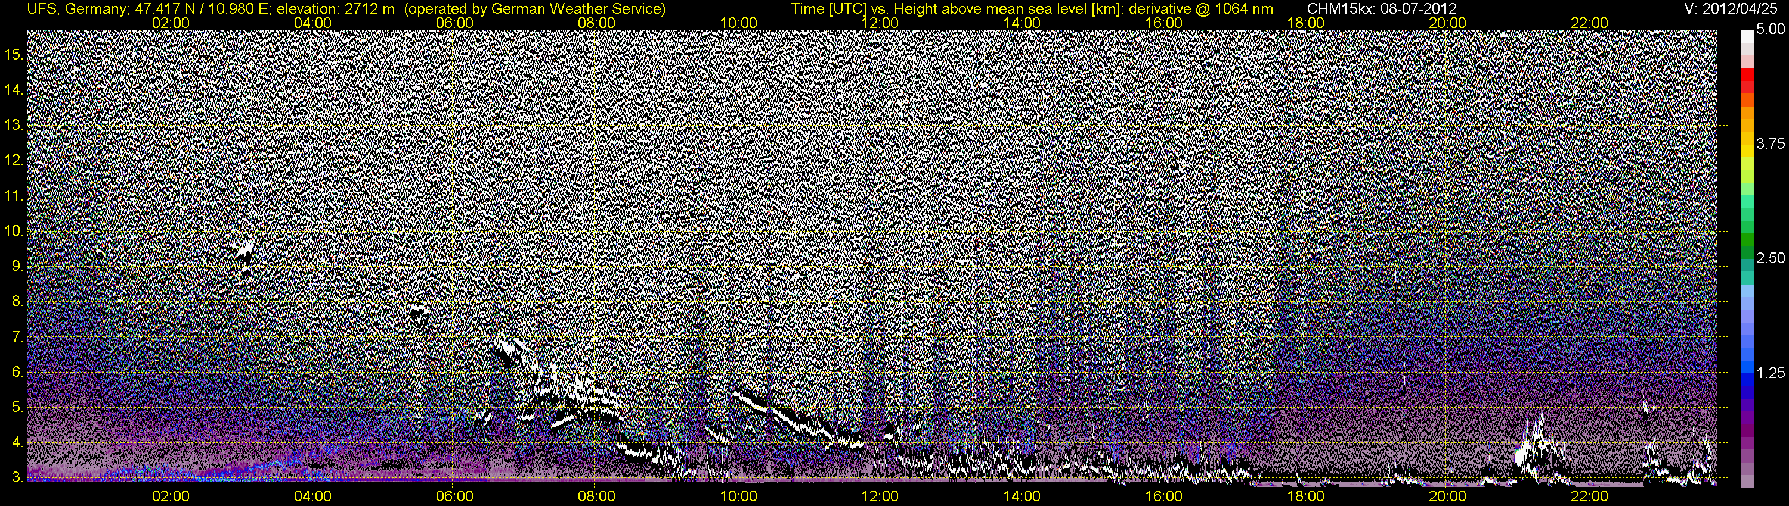1789x506 pixels.
Task: Click the '06:00' label on the top time axis
Action: (x=454, y=23)
